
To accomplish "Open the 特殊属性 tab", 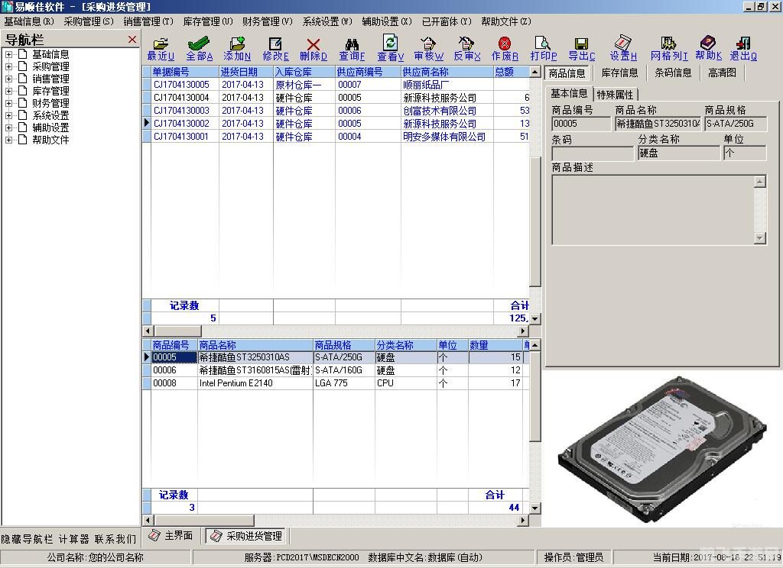I will [x=616, y=94].
